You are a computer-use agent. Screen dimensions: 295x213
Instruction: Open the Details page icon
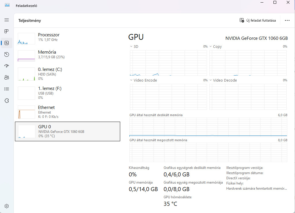(7, 89)
